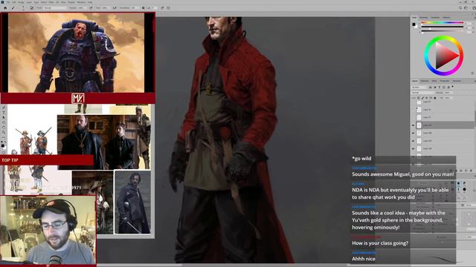Open the Filter menu
The height and width of the screenshot is (267, 476).
tap(51, 2)
